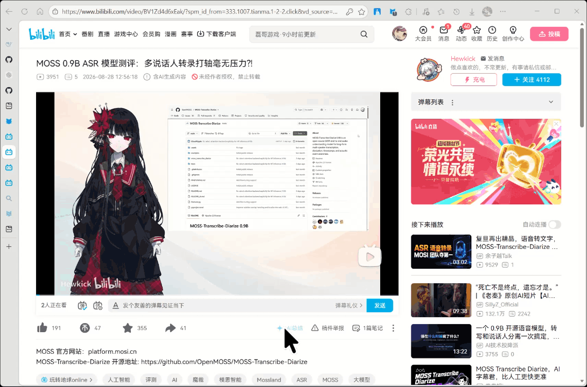Screen dimensions: 587x387
Task: Open 游戏中心 nav item
Action: click(x=126, y=34)
